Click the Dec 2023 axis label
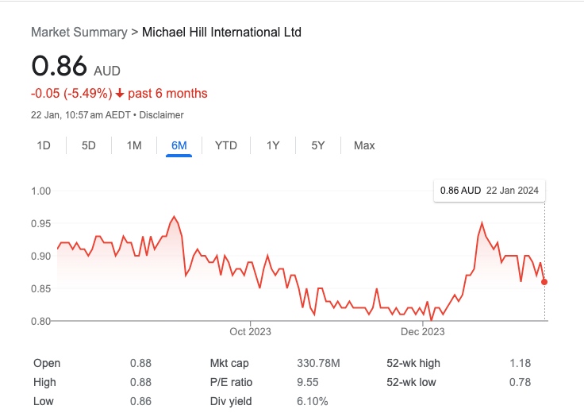Image resolution: width=584 pixels, height=417 pixels. [423, 331]
